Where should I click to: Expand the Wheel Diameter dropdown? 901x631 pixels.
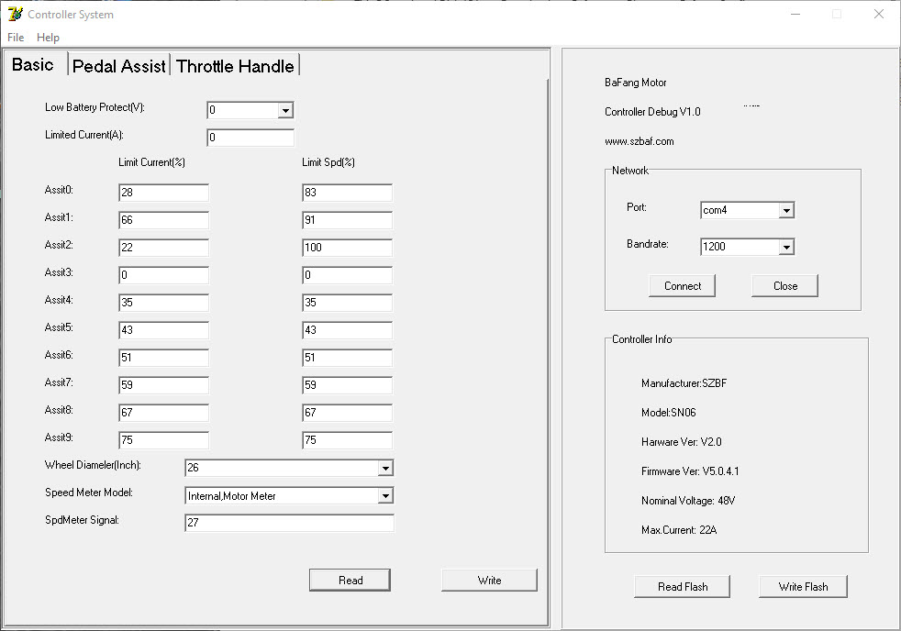pyautogui.click(x=385, y=468)
